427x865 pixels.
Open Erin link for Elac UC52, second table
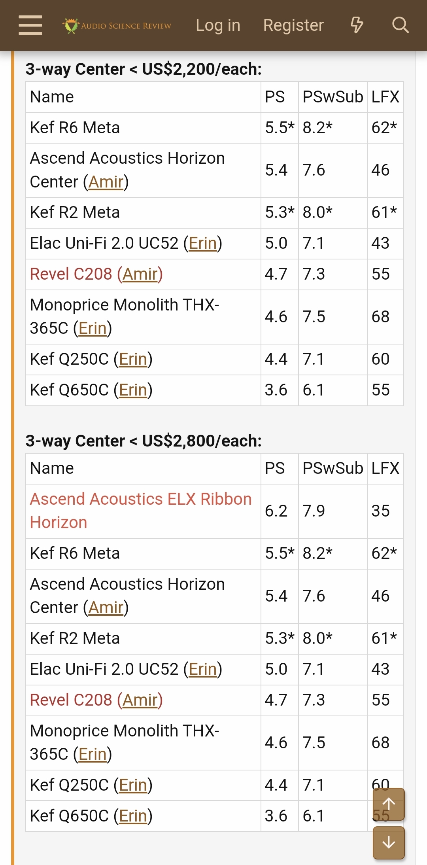pos(203,669)
